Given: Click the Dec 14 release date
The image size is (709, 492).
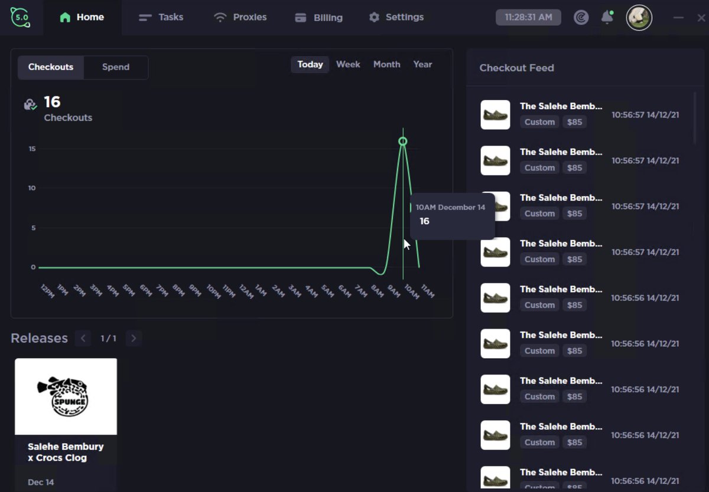Looking at the screenshot, I should (x=41, y=482).
